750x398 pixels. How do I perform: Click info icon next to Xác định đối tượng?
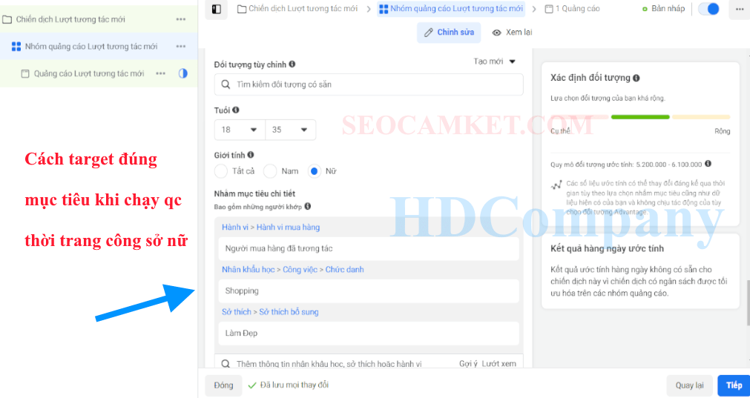click(636, 78)
